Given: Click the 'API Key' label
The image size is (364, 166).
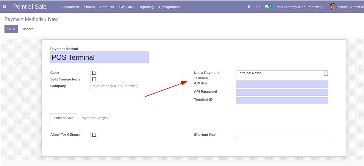Looking at the screenshot, I should pos(201,83).
